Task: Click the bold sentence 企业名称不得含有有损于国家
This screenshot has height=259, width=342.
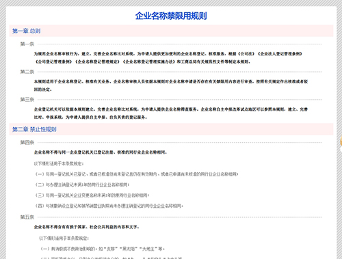Action: pyautogui.click(x=87, y=227)
